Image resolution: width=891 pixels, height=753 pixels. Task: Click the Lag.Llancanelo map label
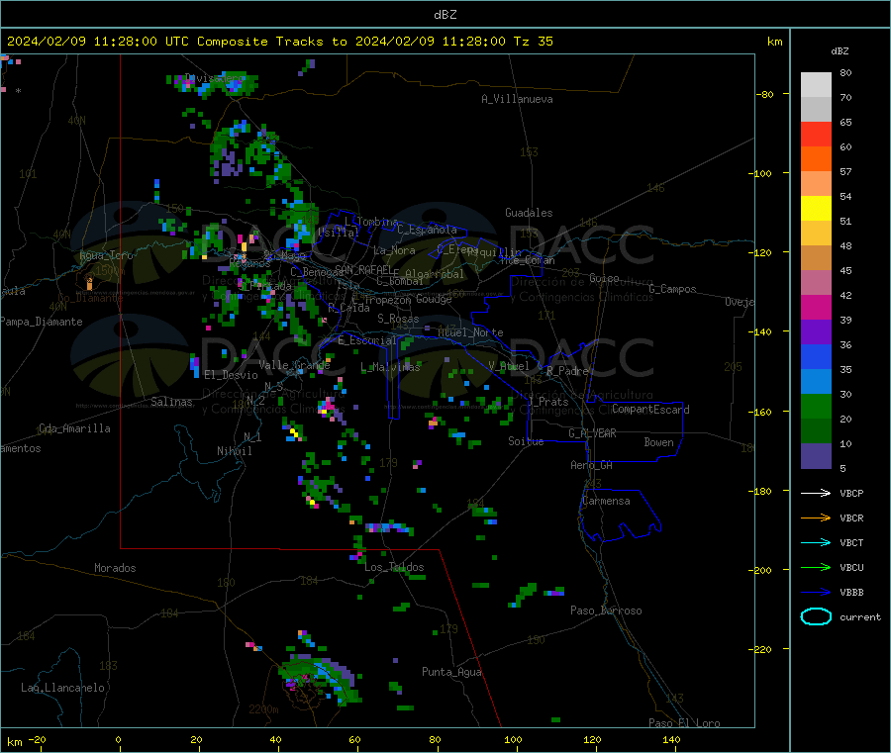[62, 688]
